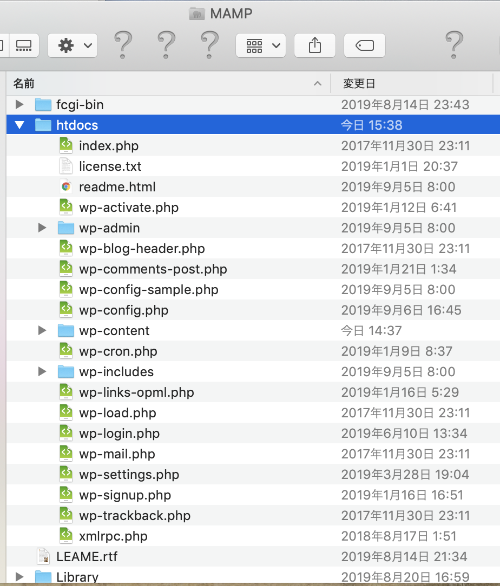
Task: Open the group-by arrangement dropdown
Action: point(261,45)
